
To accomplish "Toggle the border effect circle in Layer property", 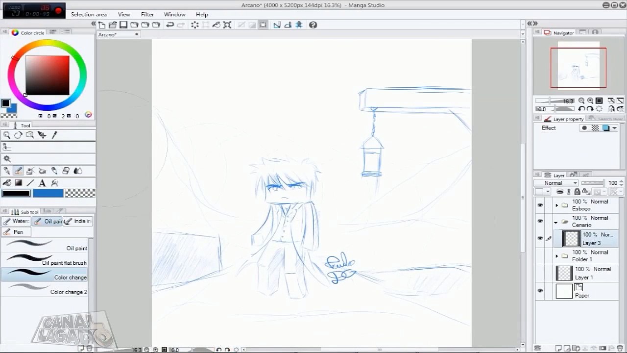I will (584, 128).
